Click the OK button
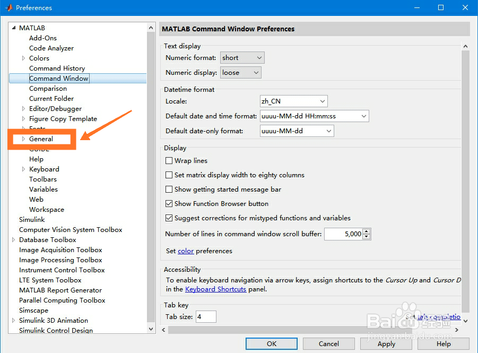This screenshot has height=353, width=478. (x=272, y=343)
